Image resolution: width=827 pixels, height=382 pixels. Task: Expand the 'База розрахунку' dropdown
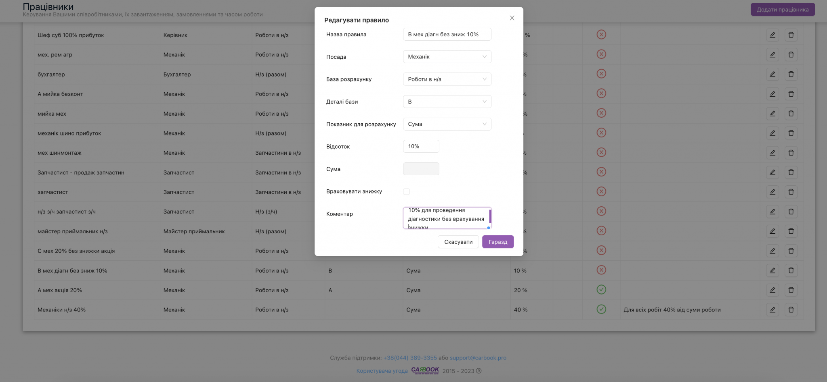pos(447,79)
